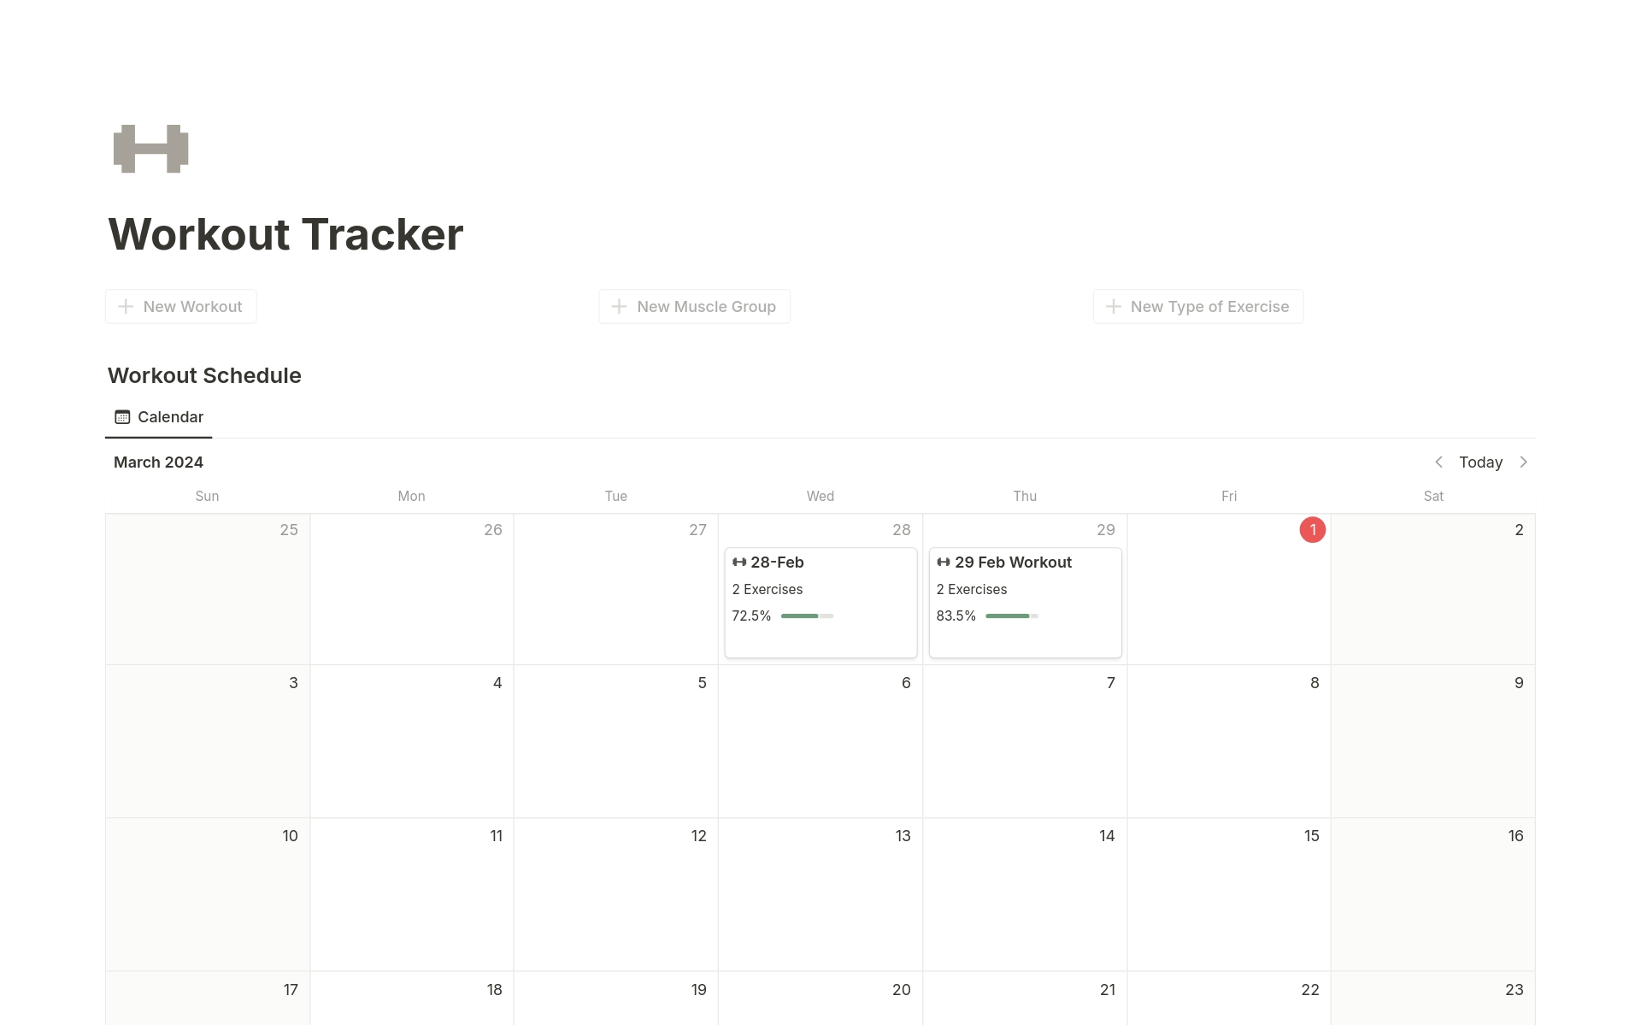Click the red notification badge on March 1
The width and height of the screenshot is (1641, 1025).
click(x=1313, y=529)
